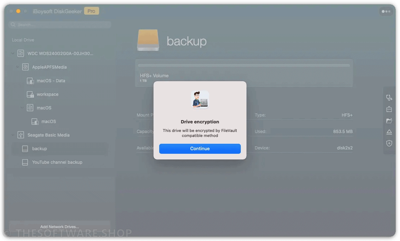This screenshot has width=400, height=241.
Task: Click the WDC disk drive icon
Action: coord(21,53)
